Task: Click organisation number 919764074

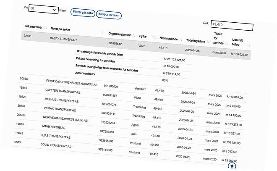Action: click(x=109, y=104)
